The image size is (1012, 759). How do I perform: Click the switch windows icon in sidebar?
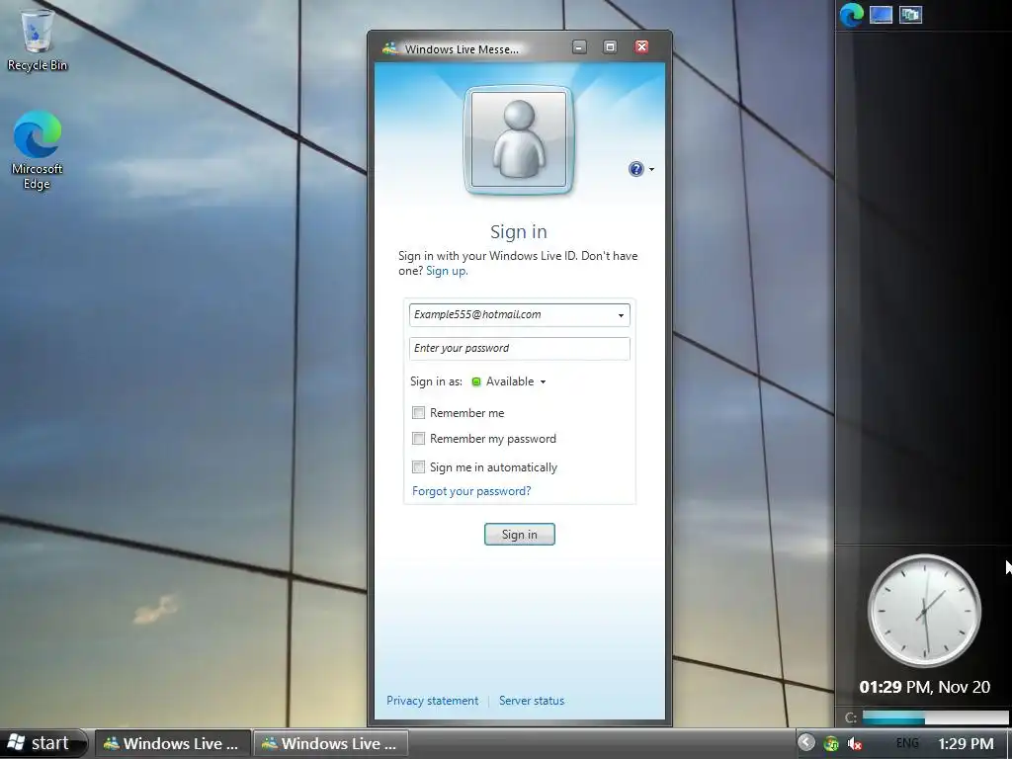point(910,15)
